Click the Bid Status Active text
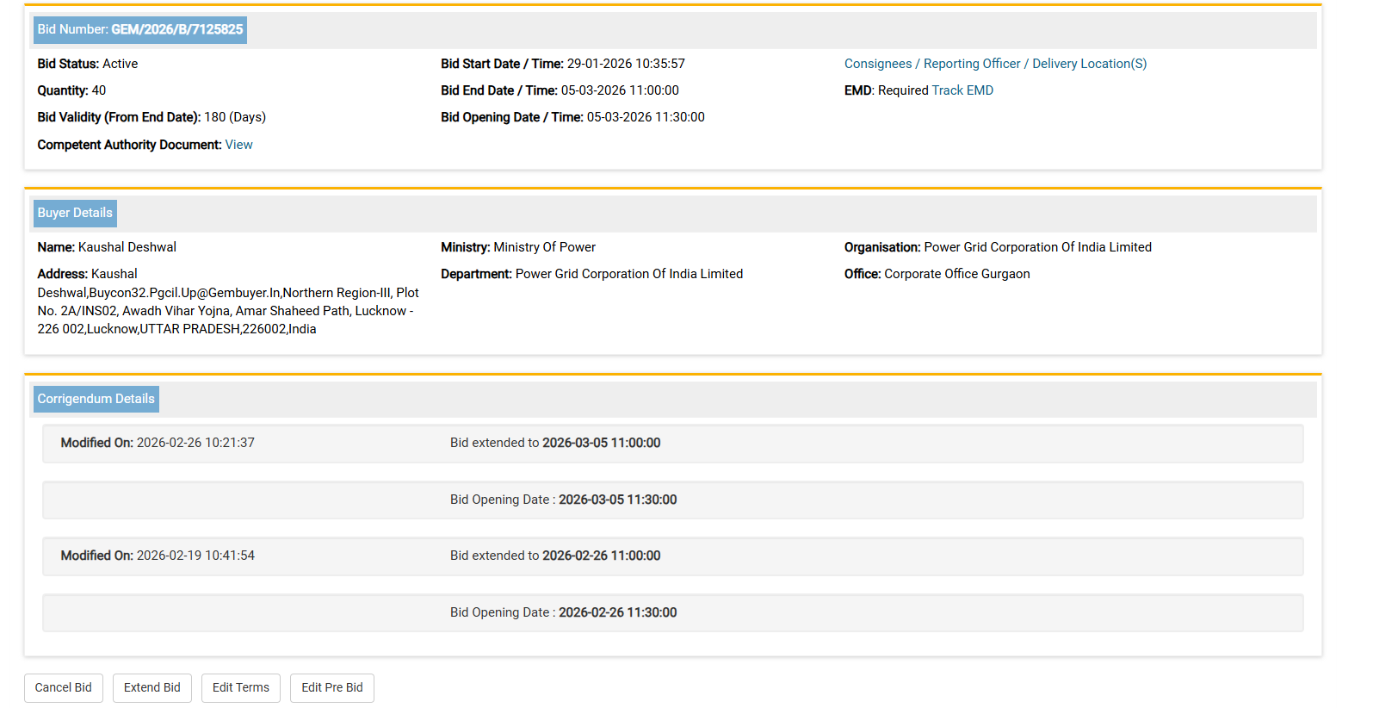1373x708 pixels. click(x=88, y=64)
